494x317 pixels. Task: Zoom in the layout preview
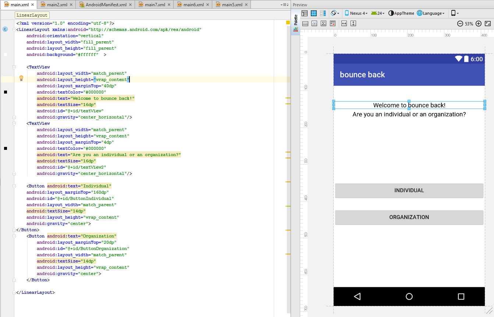[x=479, y=24]
